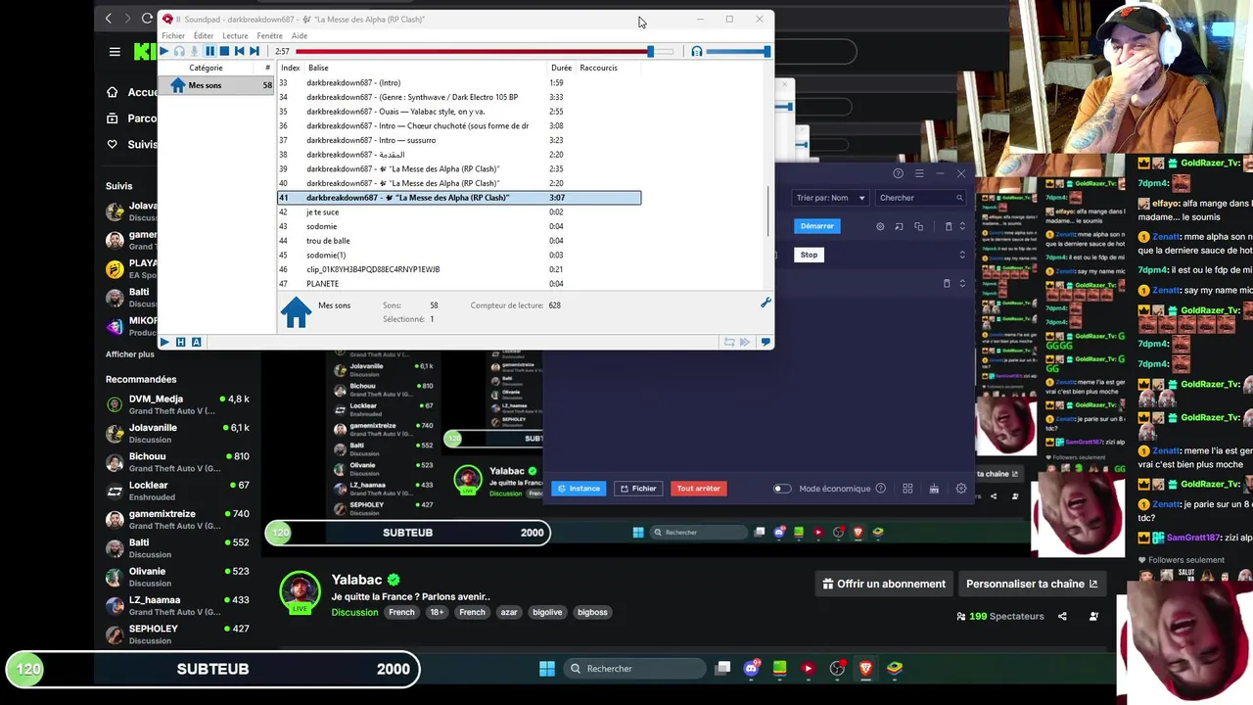Open Soundpad settings via the wrench icon
Image resolution: width=1253 pixels, height=705 pixels.
766,304
